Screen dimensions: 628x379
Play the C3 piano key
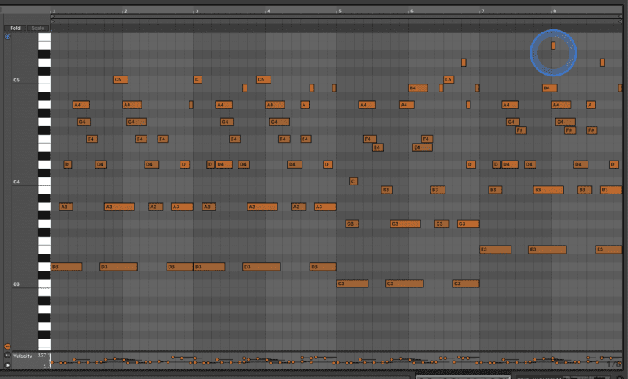click(x=45, y=284)
